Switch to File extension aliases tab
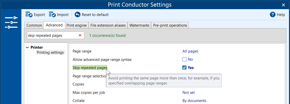The height and width of the screenshot is (104, 290). [x=108, y=25]
